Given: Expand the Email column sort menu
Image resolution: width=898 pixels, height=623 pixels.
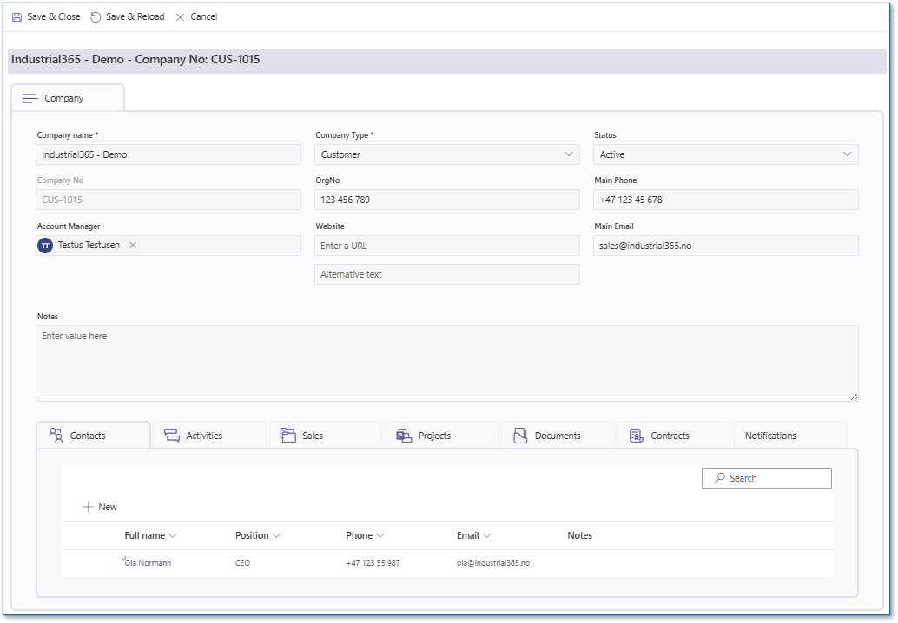Looking at the screenshot, I should tap(487, 536).
